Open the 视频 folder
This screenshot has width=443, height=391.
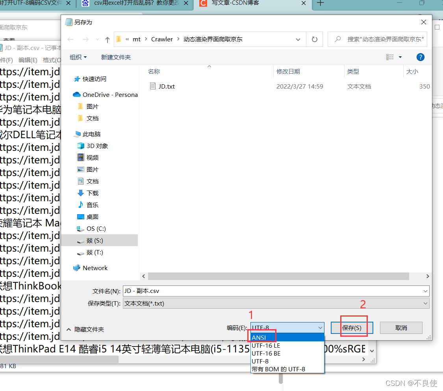coord(88,158)
